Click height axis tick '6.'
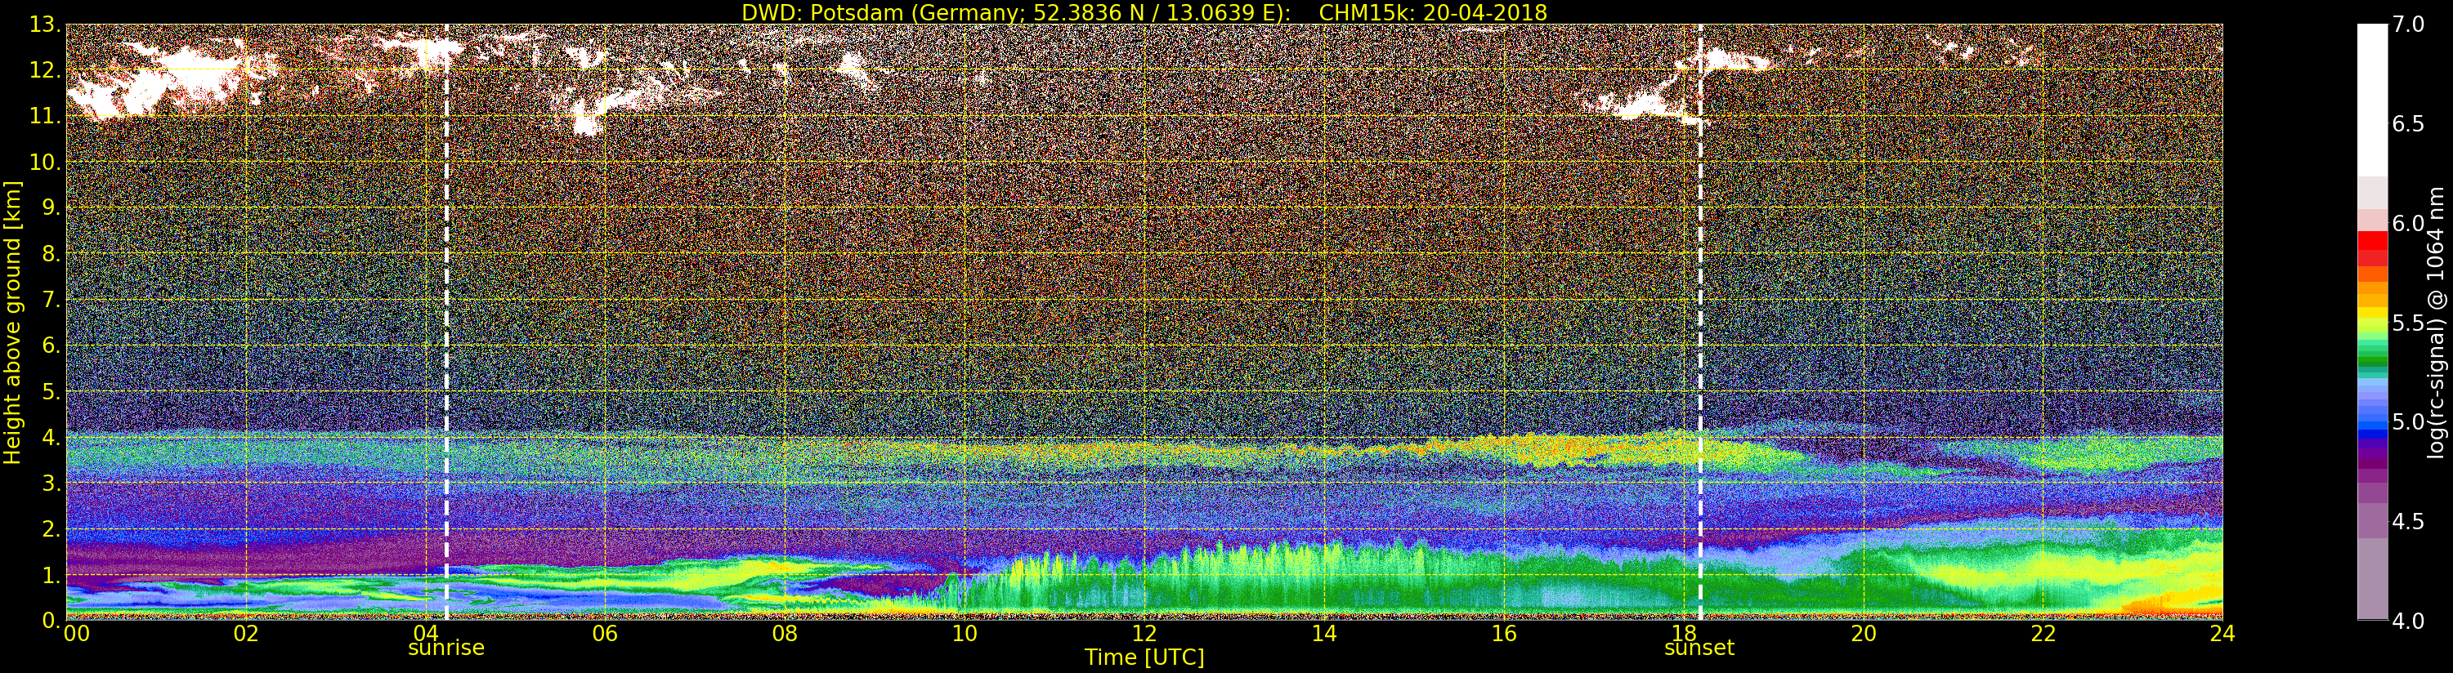Screen dimensions: 2453x673 click(51, 345)
